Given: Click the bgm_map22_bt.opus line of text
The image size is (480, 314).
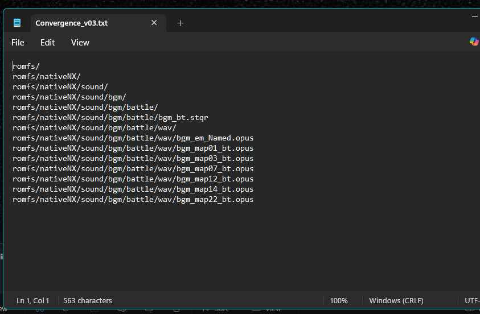Looking at the screenshot, I should coord(133,200).
